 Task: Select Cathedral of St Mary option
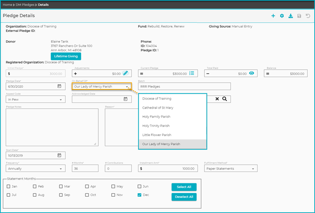click(x=173, y=108)
